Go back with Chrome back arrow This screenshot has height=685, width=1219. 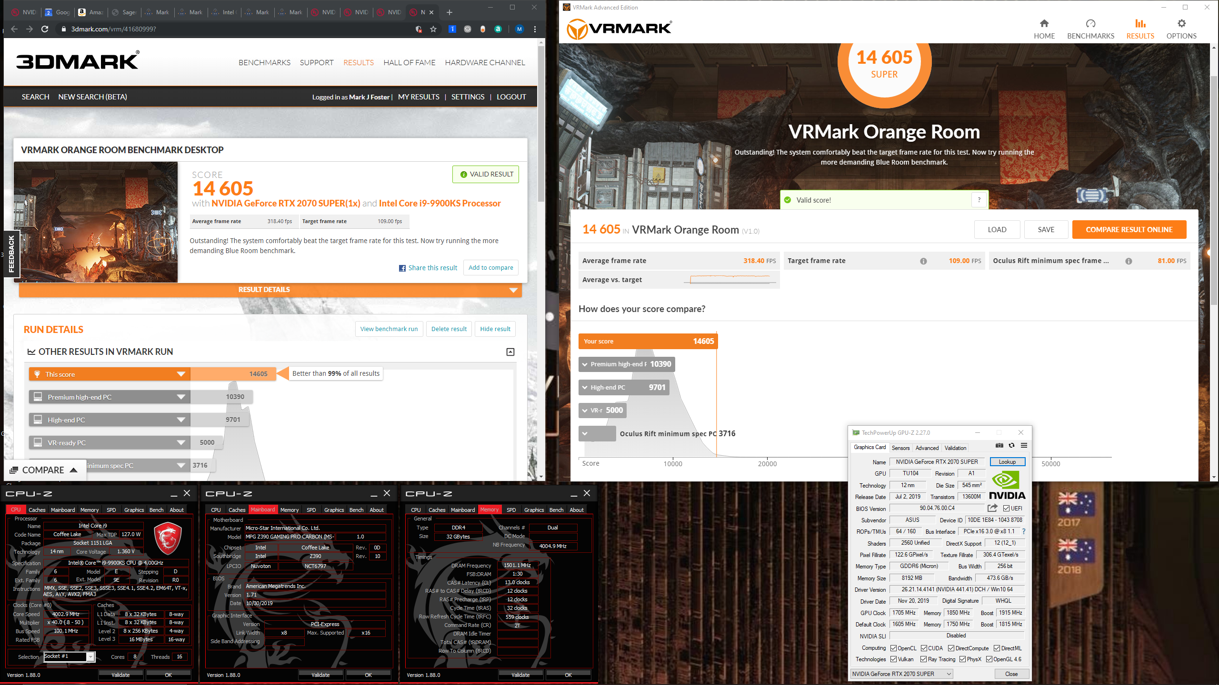click(14, 29)
